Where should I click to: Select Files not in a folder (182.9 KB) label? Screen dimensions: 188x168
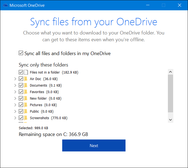click(x=54, y=72)
